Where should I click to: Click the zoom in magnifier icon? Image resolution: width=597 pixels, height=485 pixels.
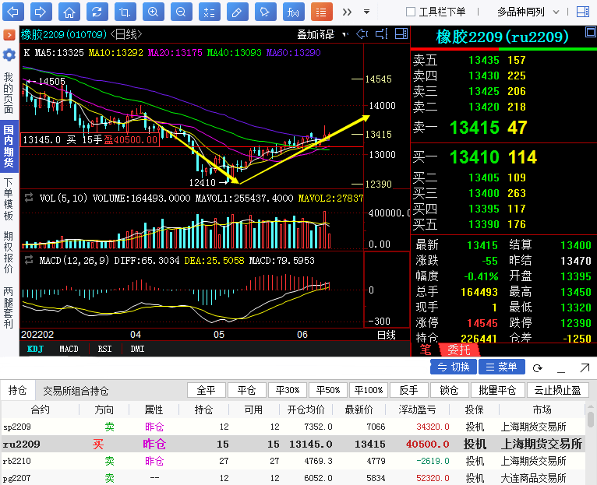[x=153, y=12]
